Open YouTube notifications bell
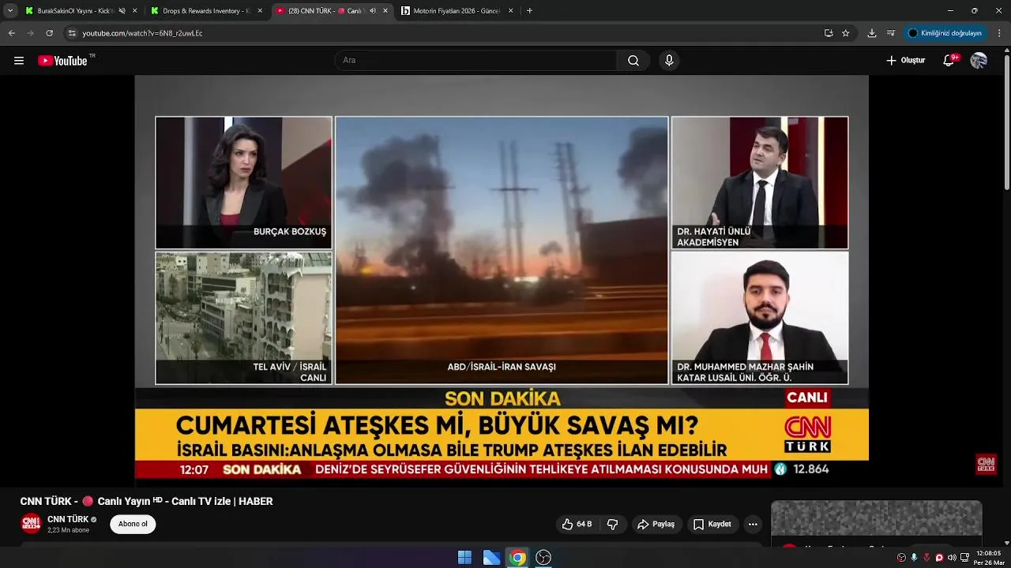 (949, 61)
